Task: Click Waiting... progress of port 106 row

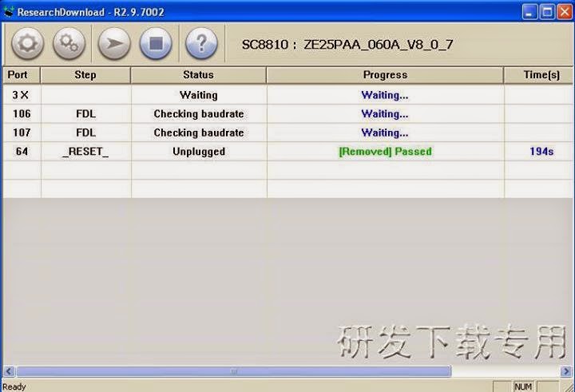Action: pos(385,113)
